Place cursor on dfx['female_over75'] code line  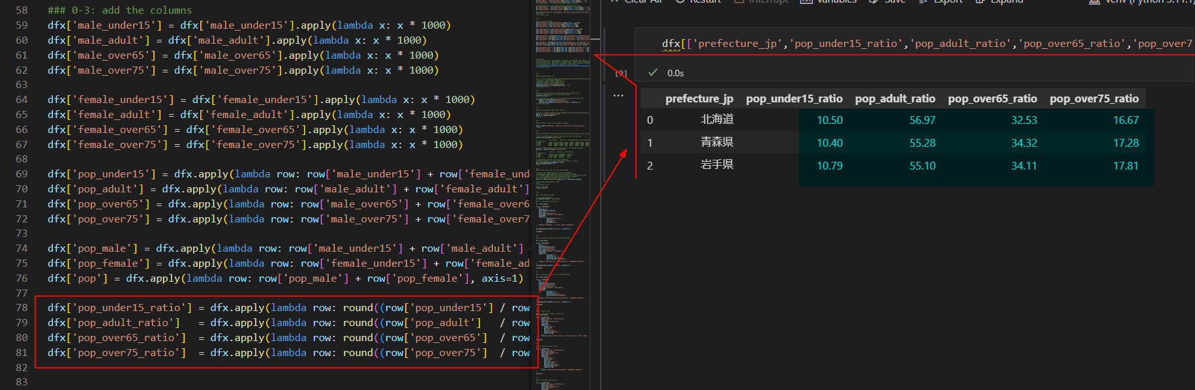coord(255,145)
